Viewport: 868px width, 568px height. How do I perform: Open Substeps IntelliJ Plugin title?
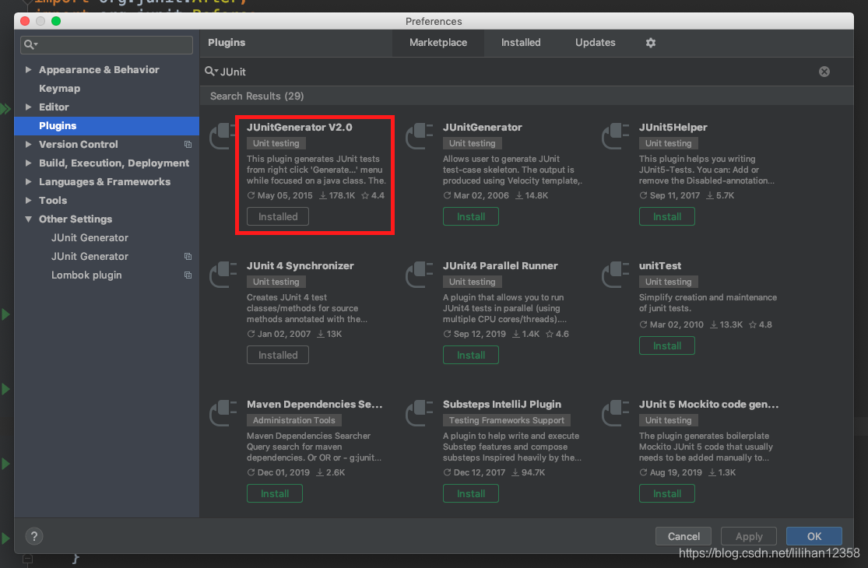click(x=501, y=405)
